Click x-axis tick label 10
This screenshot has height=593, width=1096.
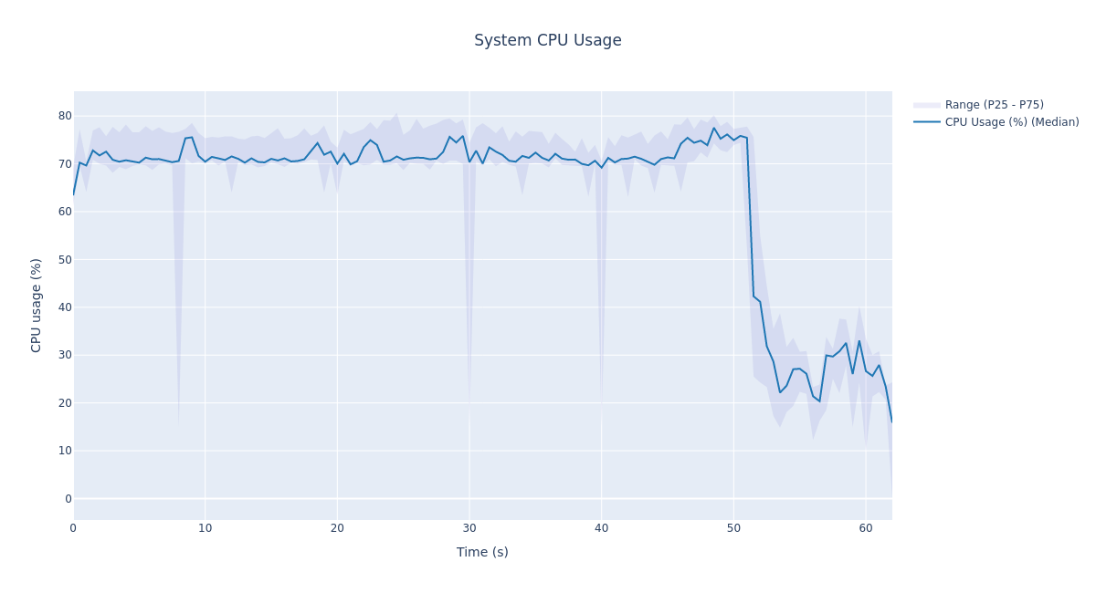click(205, 528)
